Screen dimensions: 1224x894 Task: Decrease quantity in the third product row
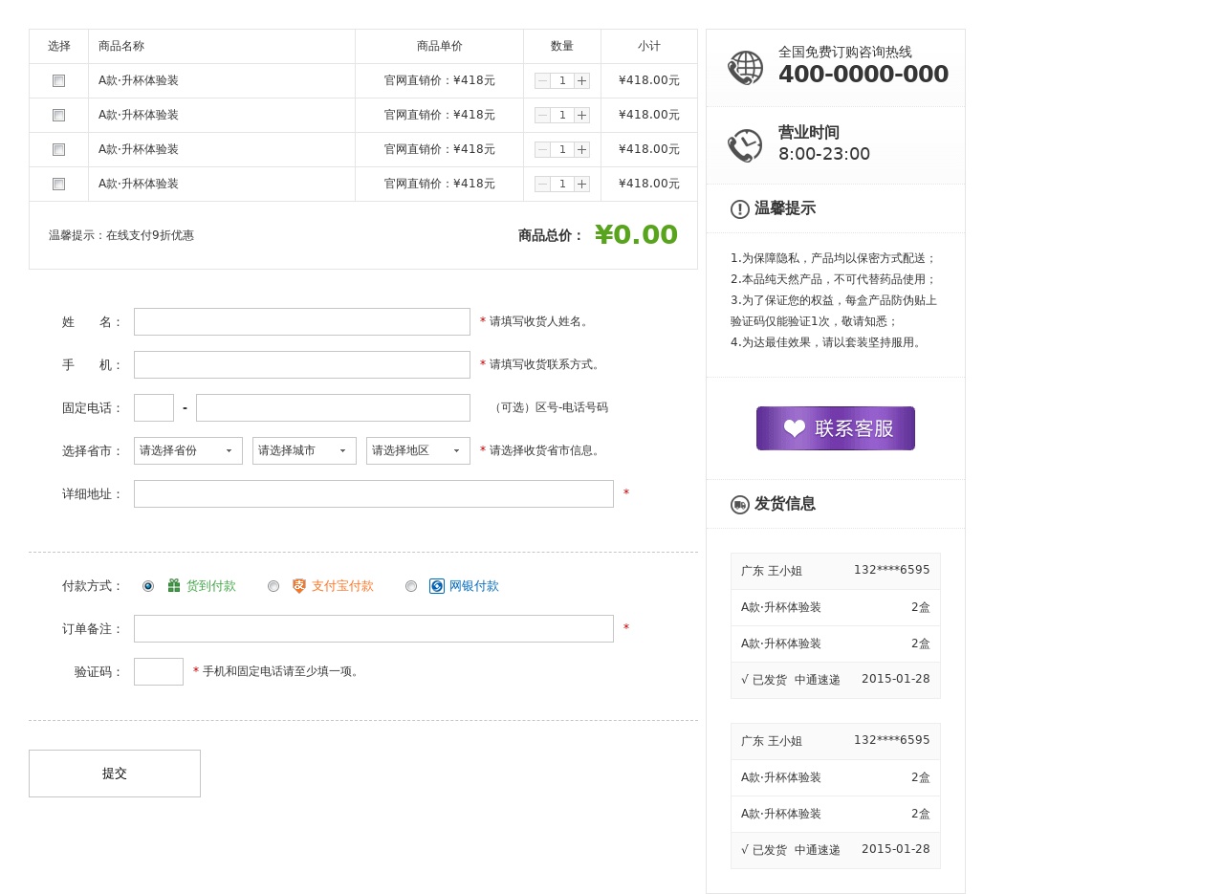click(x=543, y=150)
